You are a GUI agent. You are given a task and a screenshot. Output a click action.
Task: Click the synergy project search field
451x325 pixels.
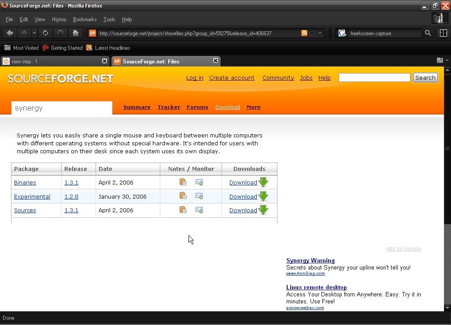click(62, 108)
